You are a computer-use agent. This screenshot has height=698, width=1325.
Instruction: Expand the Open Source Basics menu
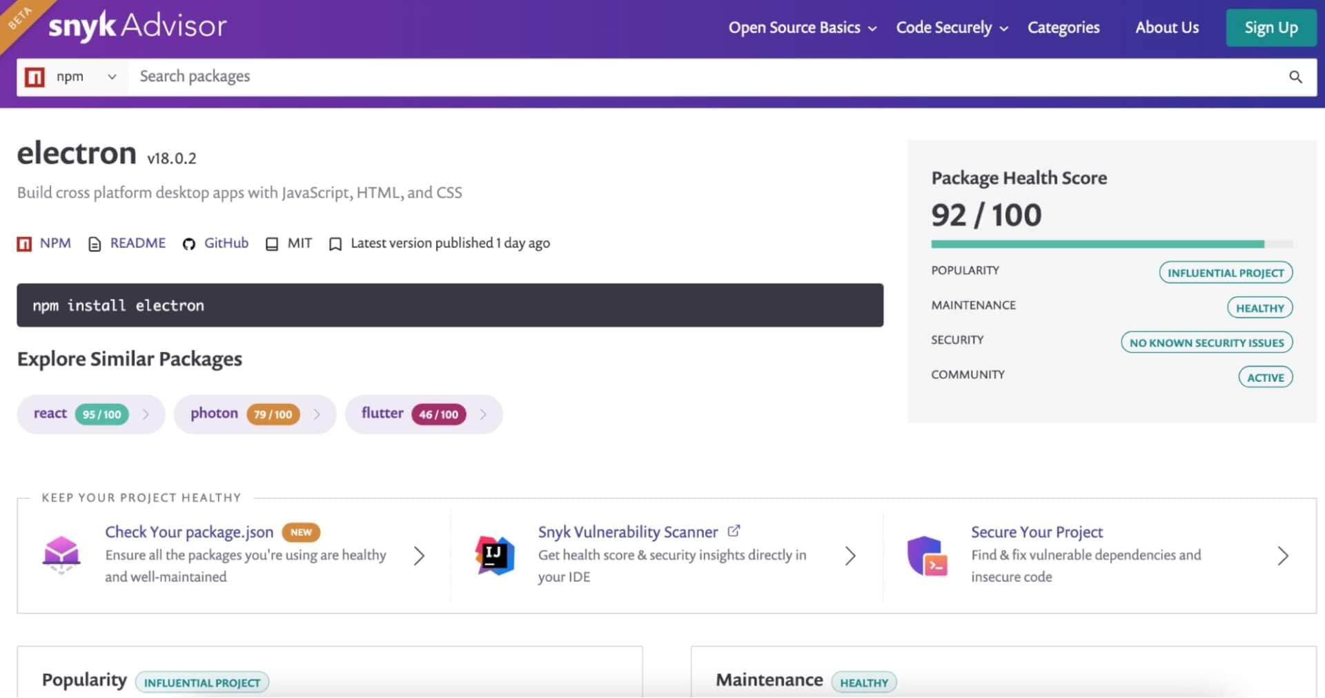click(803, 28)
